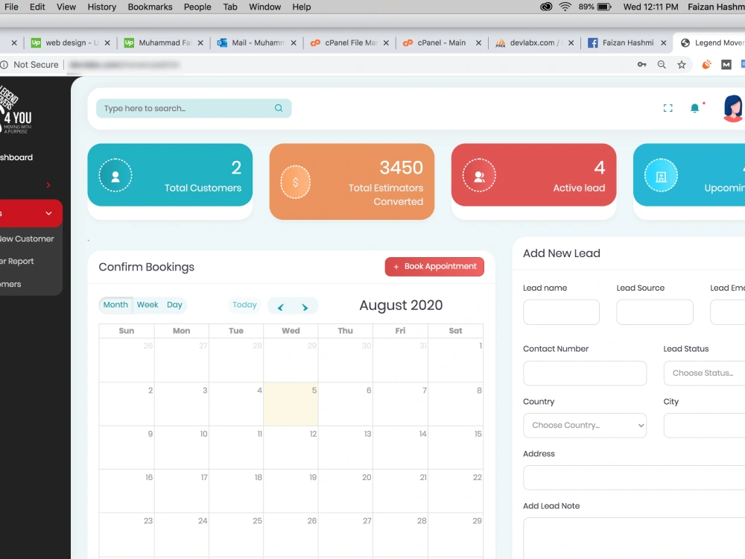The image size is (745, 559).
Task: Click Active lead people icon
Action: coord(479,175)
